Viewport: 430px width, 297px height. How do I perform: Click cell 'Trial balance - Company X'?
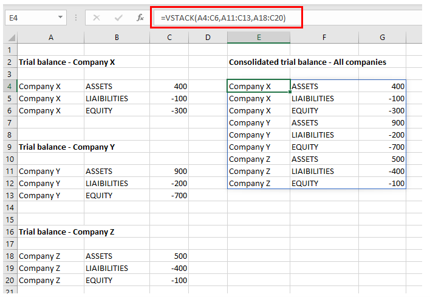pos(67,62)
